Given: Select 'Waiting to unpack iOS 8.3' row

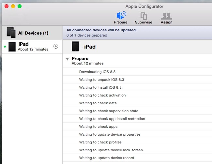Looking at the screenshot, I should [x=137, y=80].
